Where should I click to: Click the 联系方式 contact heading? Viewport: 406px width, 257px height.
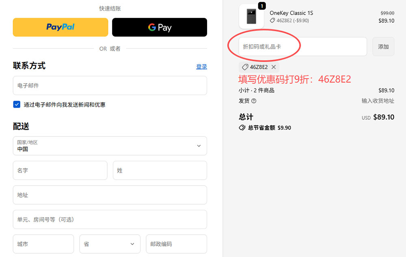(29, 66)
